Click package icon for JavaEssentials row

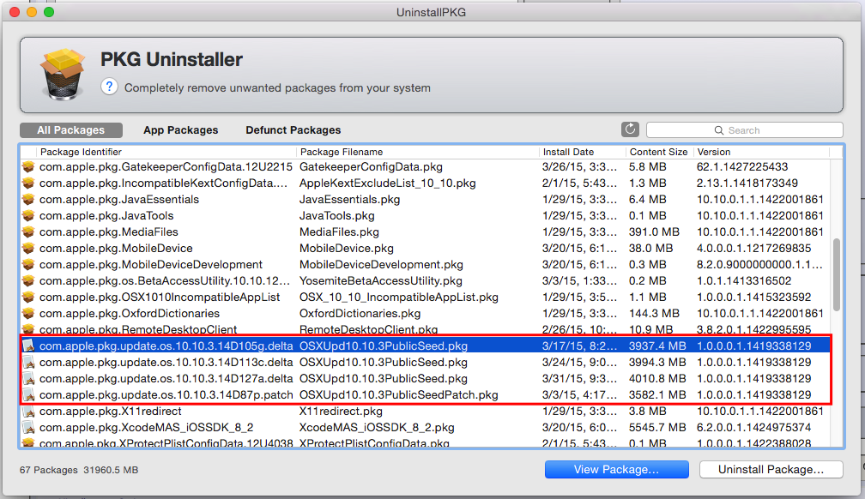[x=28, y=199]
